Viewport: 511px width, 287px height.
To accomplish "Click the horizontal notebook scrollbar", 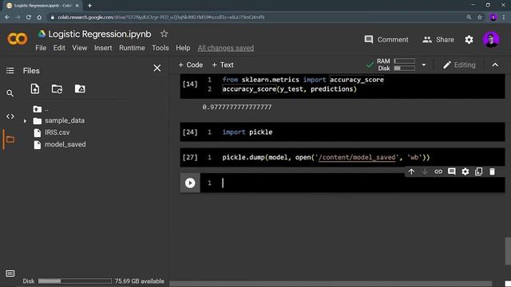I will [x=331, y=284].
